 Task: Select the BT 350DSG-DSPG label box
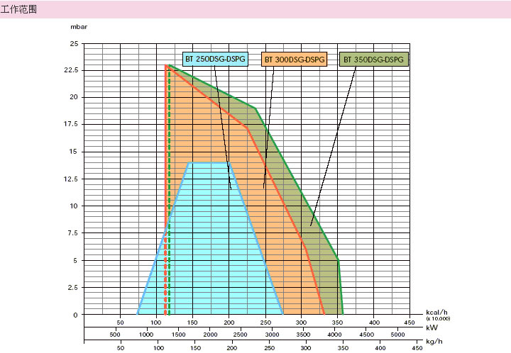pyautogui.click(x=373, y=60)
